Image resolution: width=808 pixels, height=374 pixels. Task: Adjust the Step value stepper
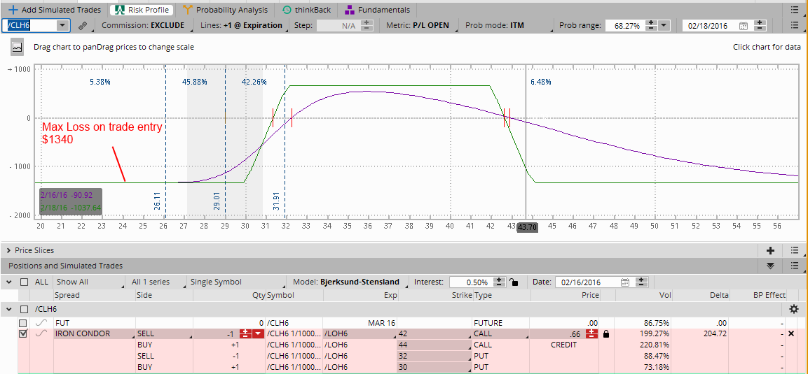point(367,25)
